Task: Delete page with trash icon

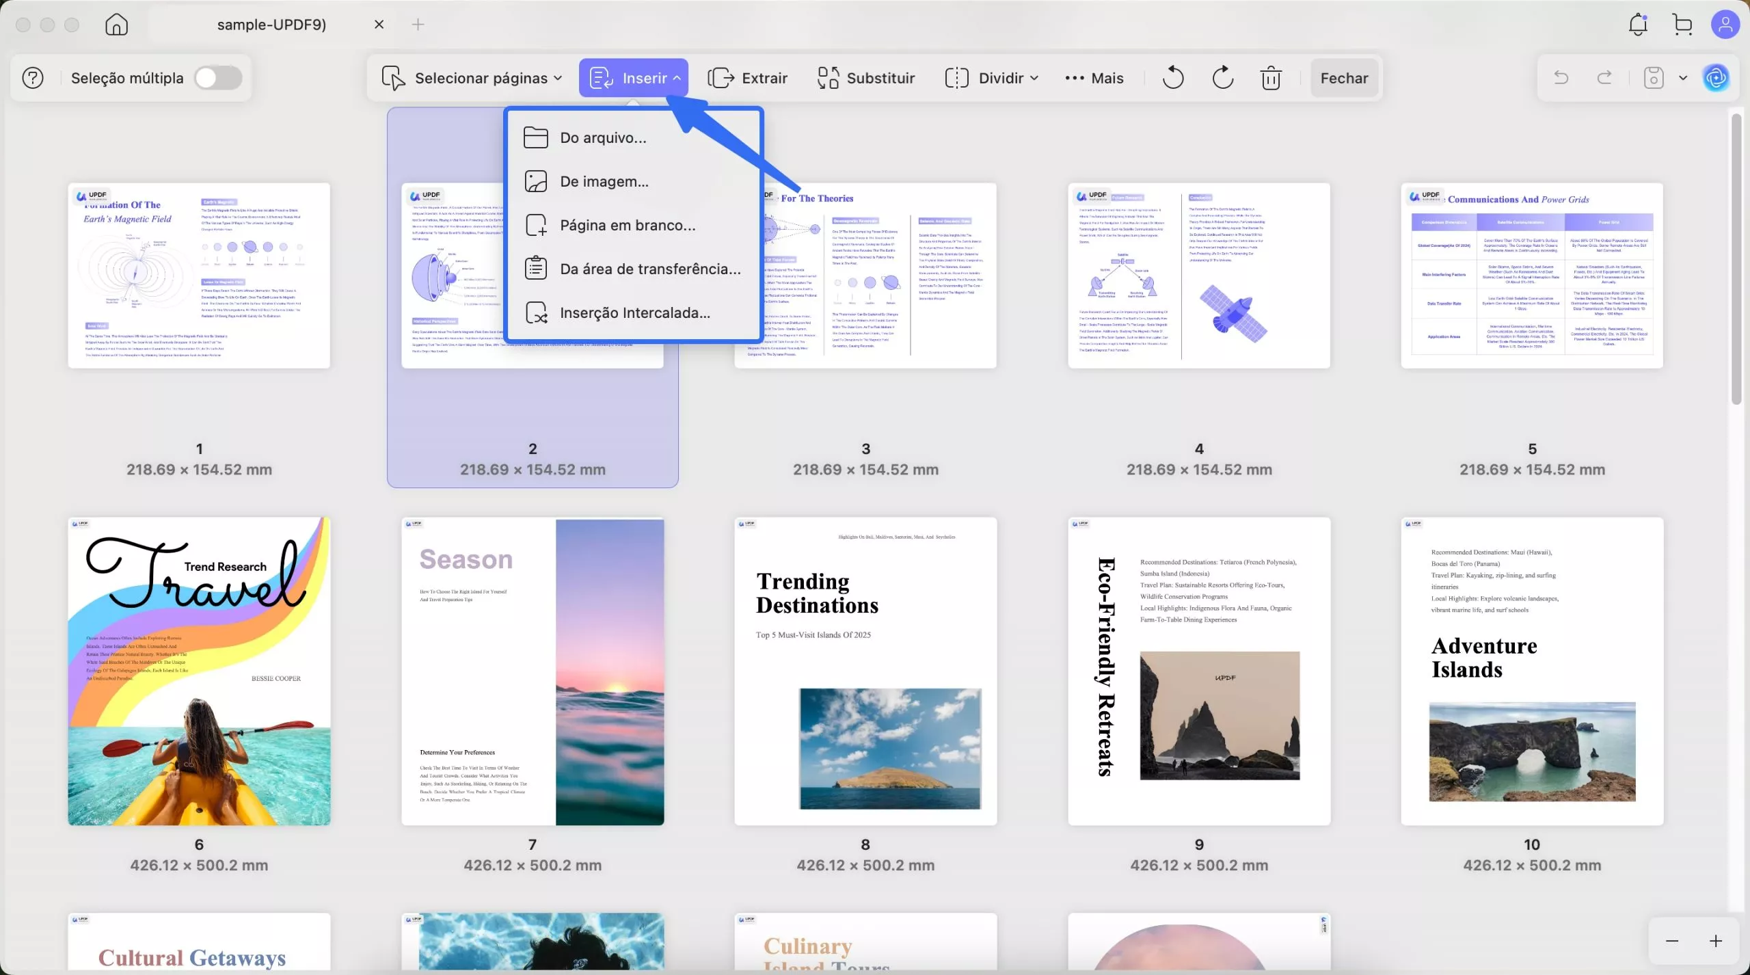Action: click(x=1271, y=78)
